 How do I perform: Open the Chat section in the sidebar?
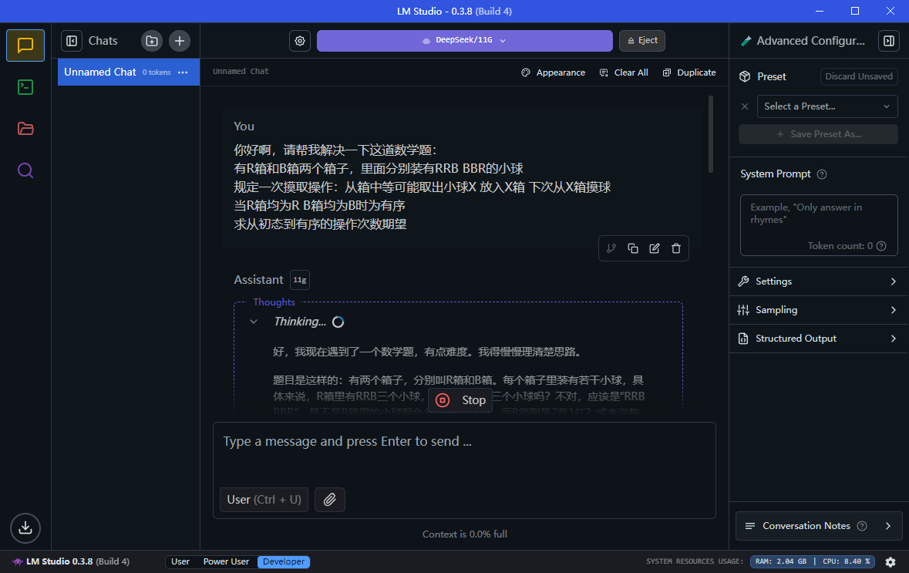[25, 46]
